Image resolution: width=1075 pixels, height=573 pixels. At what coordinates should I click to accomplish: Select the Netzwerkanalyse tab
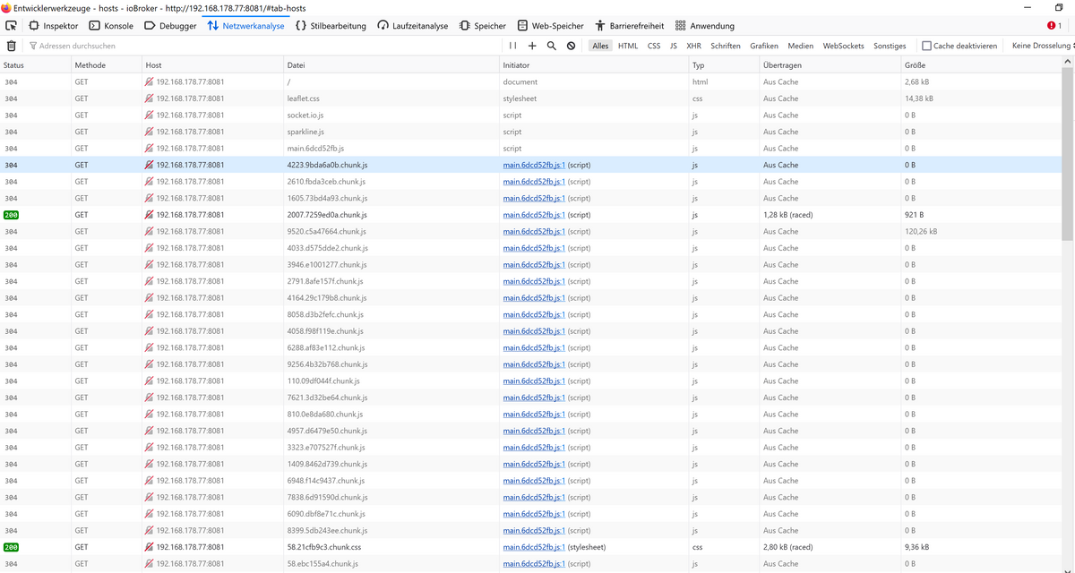click(x=245, y=26)
